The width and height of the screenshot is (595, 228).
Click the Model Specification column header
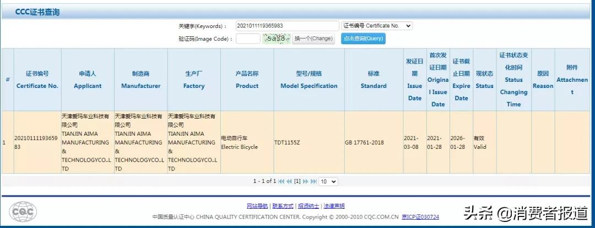point(309,80)
